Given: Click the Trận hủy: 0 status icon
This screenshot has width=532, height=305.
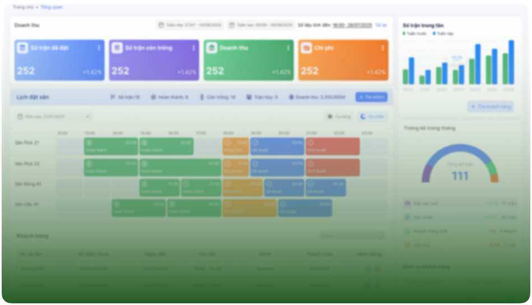Looking at the screenshot, I should point(249,97).
